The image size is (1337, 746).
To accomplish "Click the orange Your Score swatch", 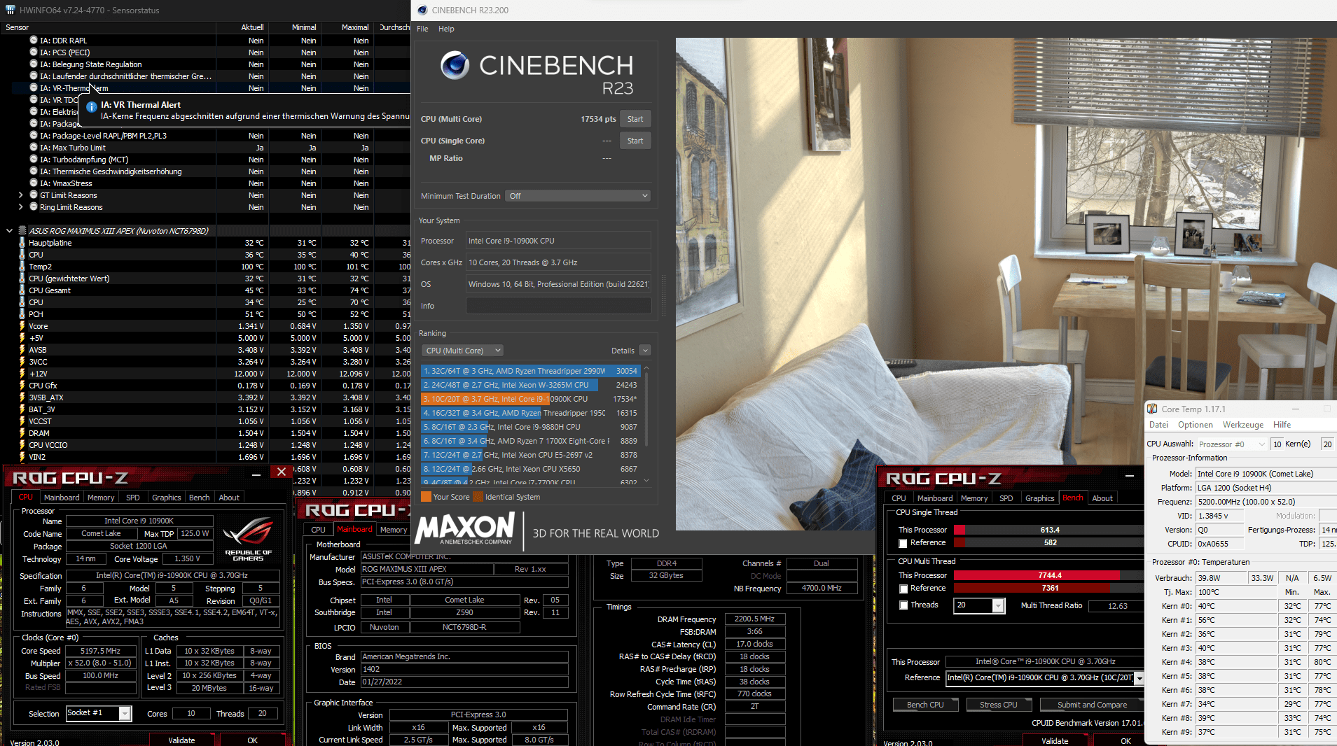I will pos(426,497).
